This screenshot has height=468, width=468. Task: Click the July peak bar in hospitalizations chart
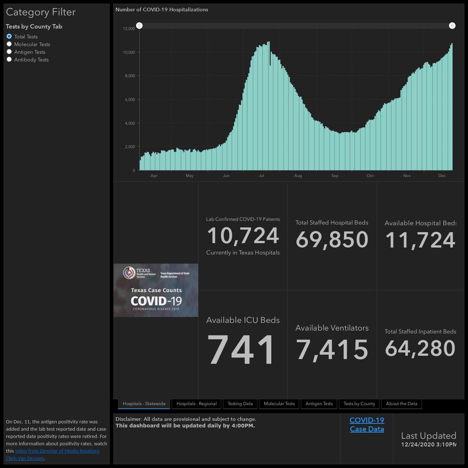coord(269,106)
